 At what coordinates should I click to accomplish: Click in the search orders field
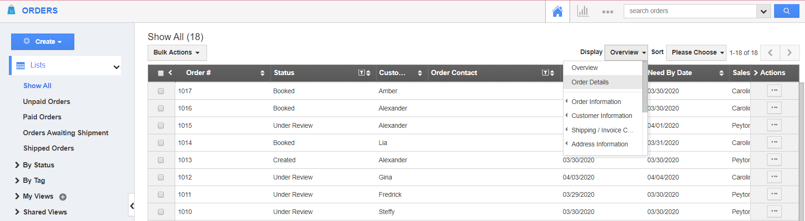689,11
